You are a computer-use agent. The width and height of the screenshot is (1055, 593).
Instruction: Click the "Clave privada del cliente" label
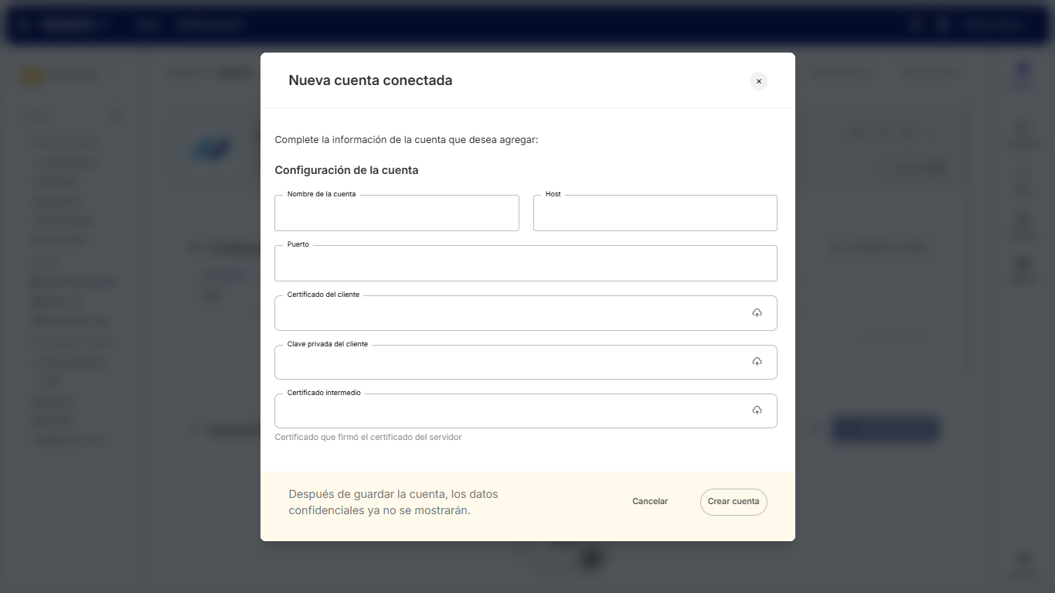point(327,344)
